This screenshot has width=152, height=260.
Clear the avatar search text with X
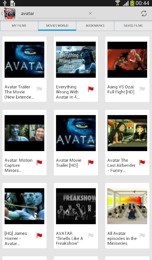click(x=90, y=13)
